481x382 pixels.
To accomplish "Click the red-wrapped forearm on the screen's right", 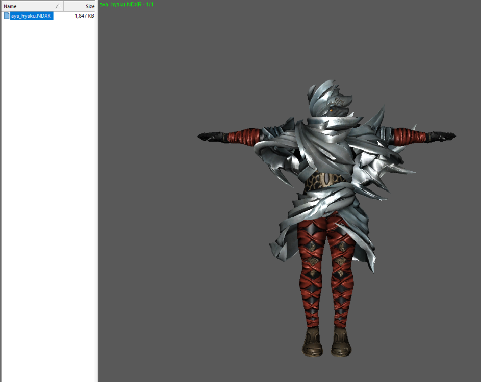I will [411, 137].
